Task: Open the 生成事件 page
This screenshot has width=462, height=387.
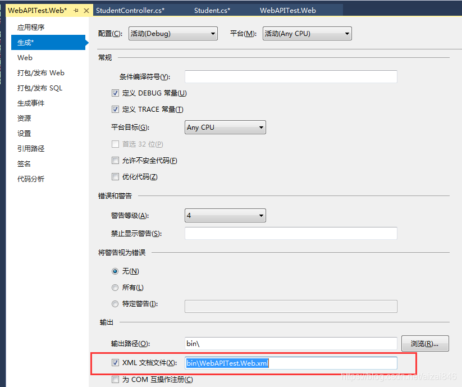Action: tap(31, 103)
